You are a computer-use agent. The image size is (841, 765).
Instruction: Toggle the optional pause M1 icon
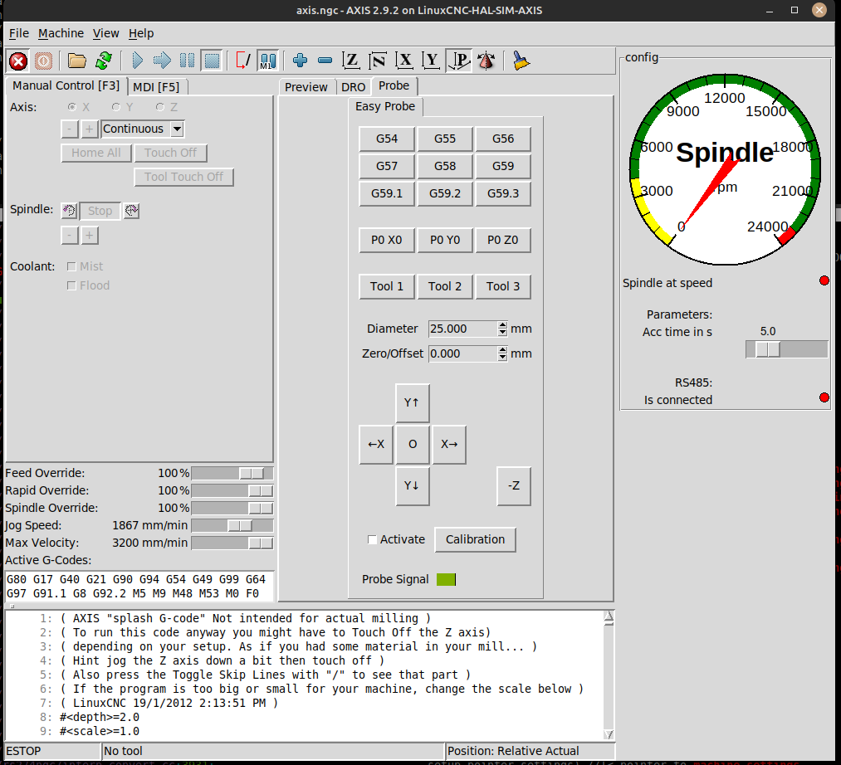point(267,61)
